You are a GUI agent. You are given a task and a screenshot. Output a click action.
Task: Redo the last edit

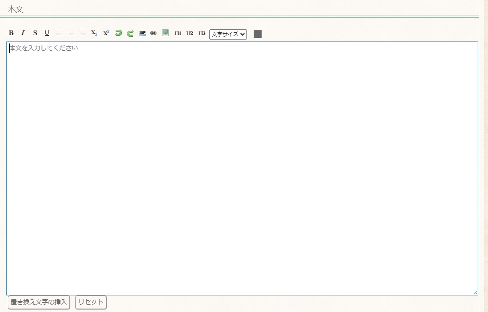[130, 33]
